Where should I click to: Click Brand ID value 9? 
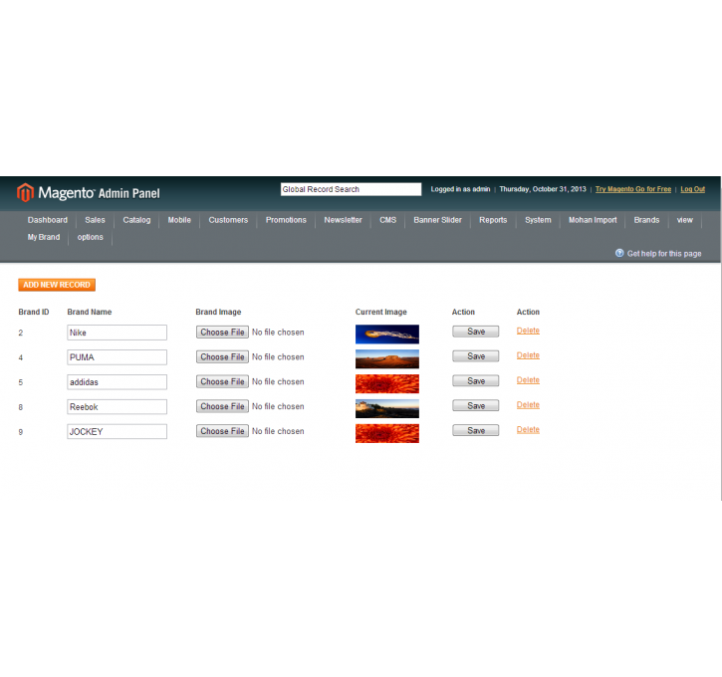click(x=20, y=432)
